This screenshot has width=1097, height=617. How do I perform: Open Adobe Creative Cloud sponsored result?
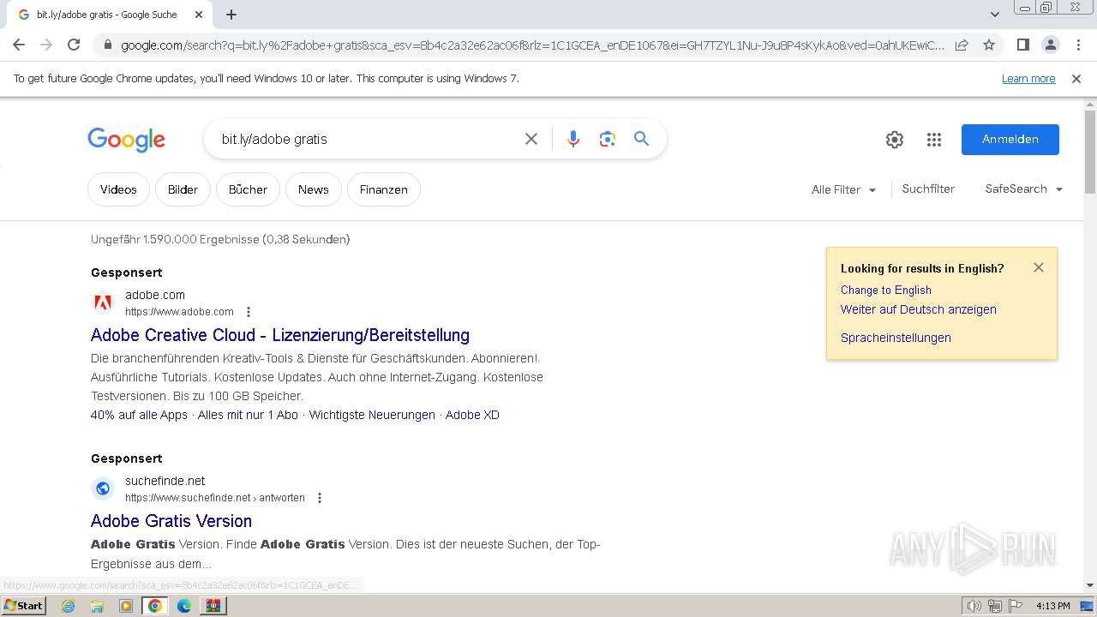point(280,335)
